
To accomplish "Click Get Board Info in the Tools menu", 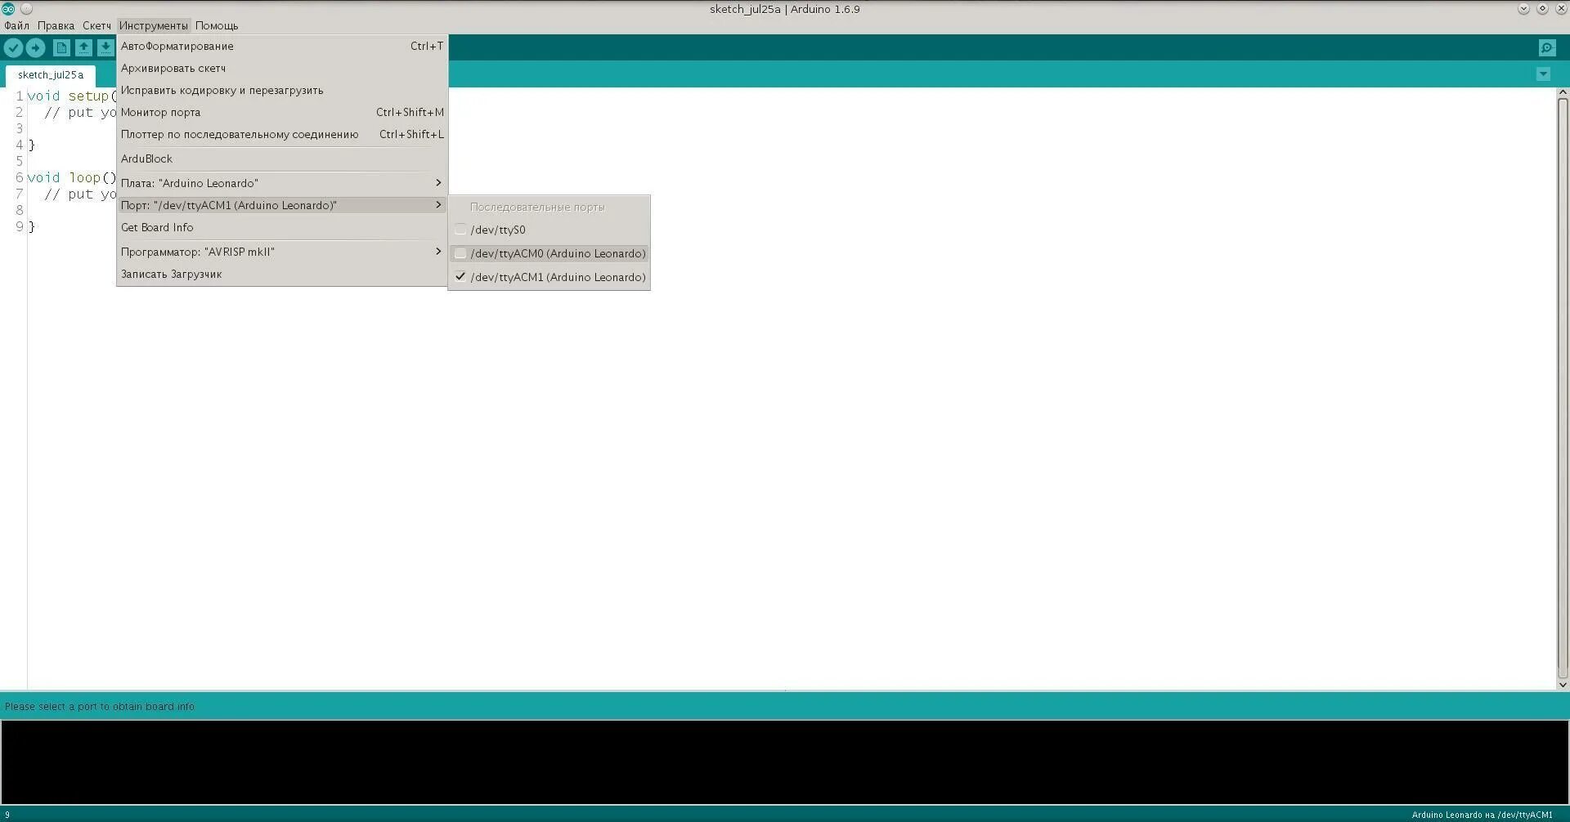I will coord(157,227).
